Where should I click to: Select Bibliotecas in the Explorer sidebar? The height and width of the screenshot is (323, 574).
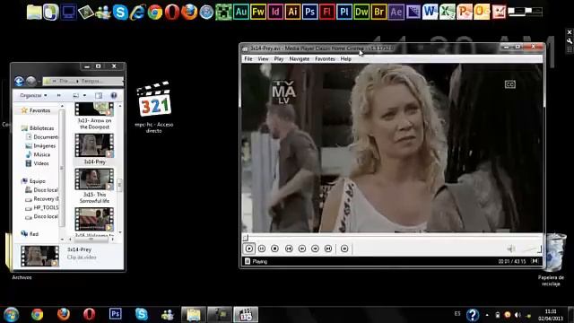pos(38,128)
